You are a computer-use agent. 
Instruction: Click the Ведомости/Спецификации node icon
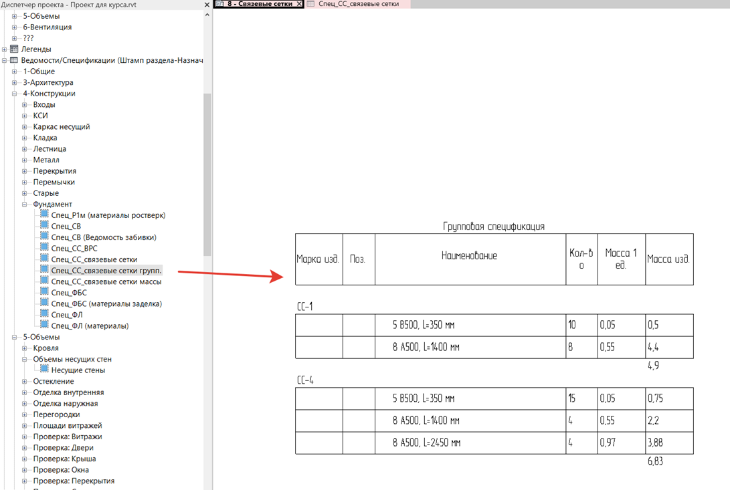click(x=14, y=60)
